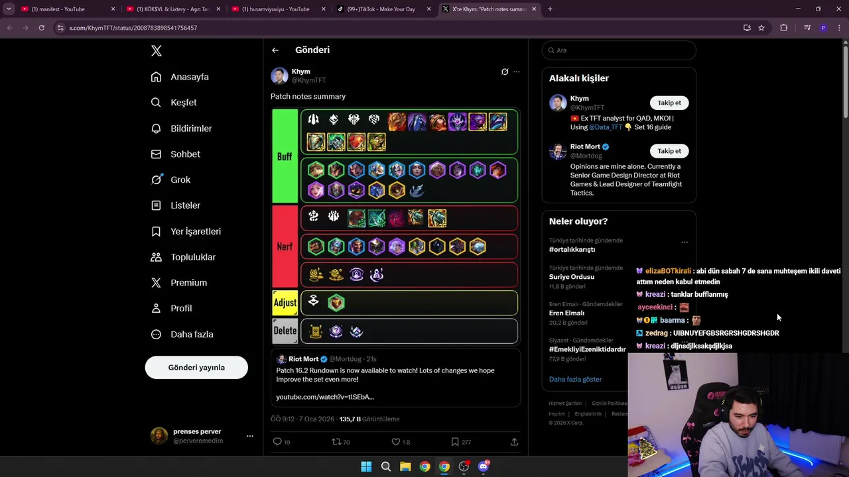Viewport: 849px width, 477px height.
Task: Open @Data_TFT mention link
Action: 605,127
